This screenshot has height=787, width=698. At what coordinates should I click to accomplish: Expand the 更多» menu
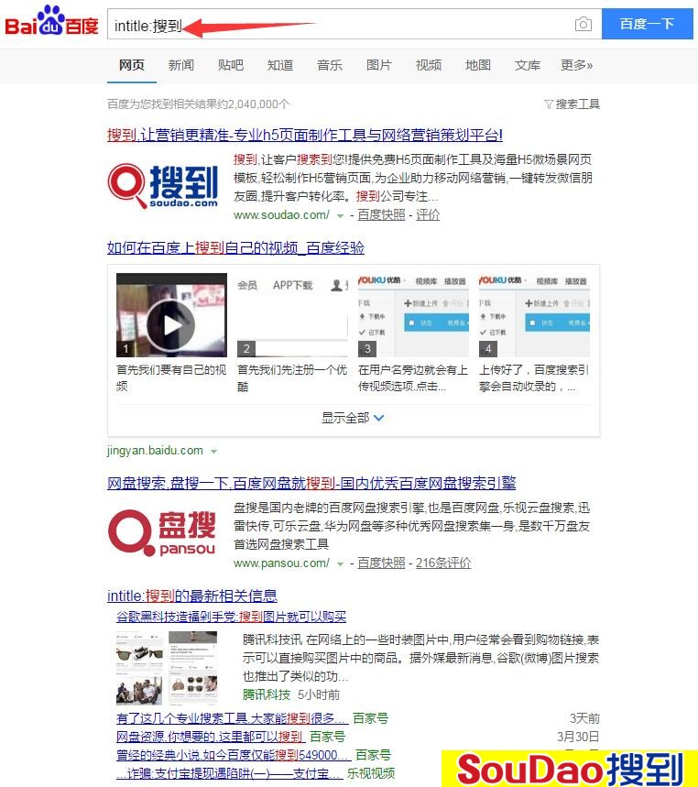click(576, 65)
